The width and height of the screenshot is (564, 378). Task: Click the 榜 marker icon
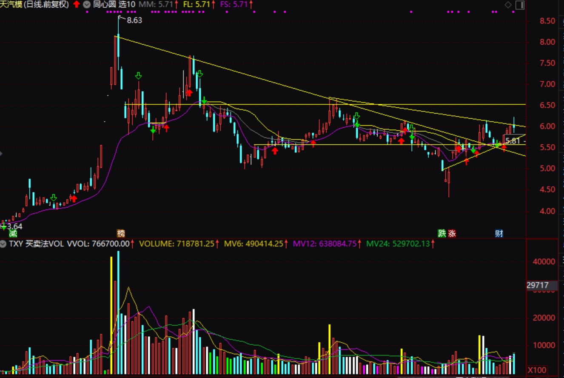[122, 234]
